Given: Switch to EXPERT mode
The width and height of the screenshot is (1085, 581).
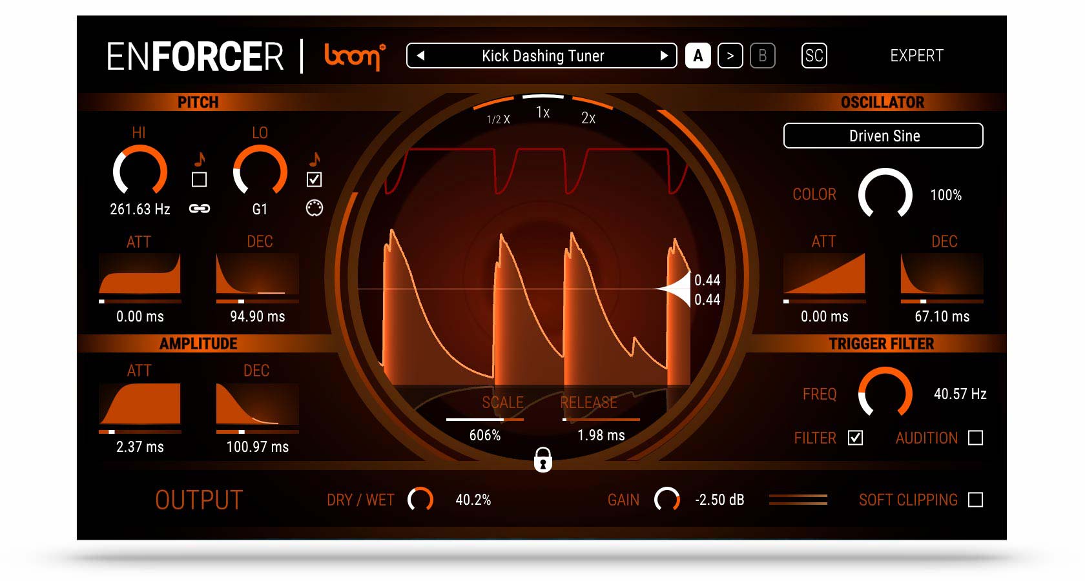Looking at the screenshot, I should 916,56.
